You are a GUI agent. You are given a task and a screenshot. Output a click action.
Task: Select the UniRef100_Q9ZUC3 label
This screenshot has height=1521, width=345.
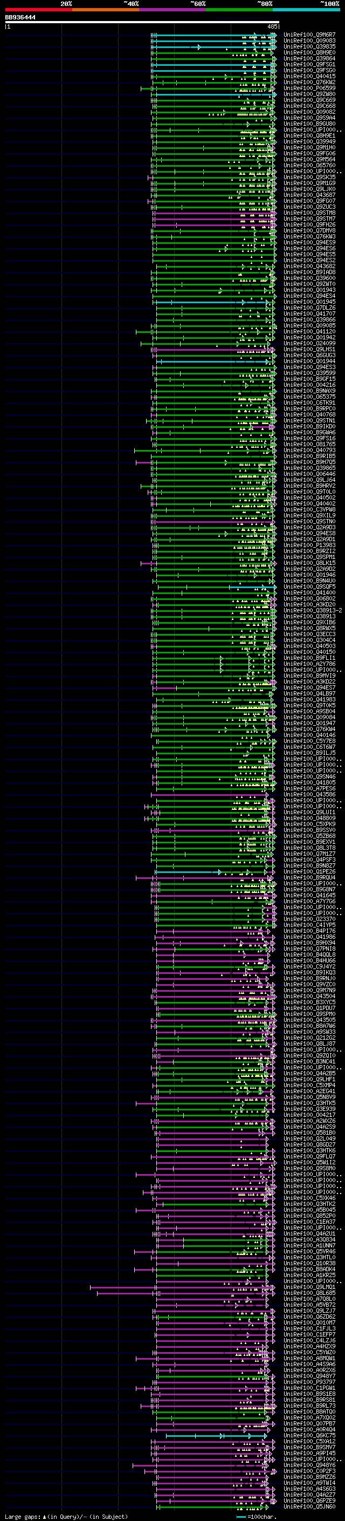(x=309, y=207)
